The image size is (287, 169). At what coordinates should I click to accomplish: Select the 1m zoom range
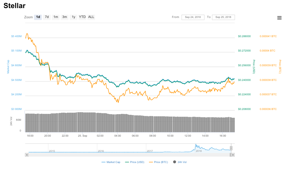click(x=56, y=17)
